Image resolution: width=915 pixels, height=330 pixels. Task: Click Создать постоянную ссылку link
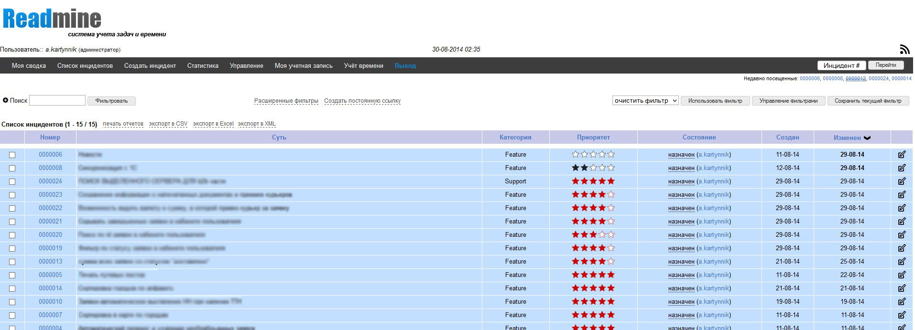pyautogui.click(x=362, y=101)
